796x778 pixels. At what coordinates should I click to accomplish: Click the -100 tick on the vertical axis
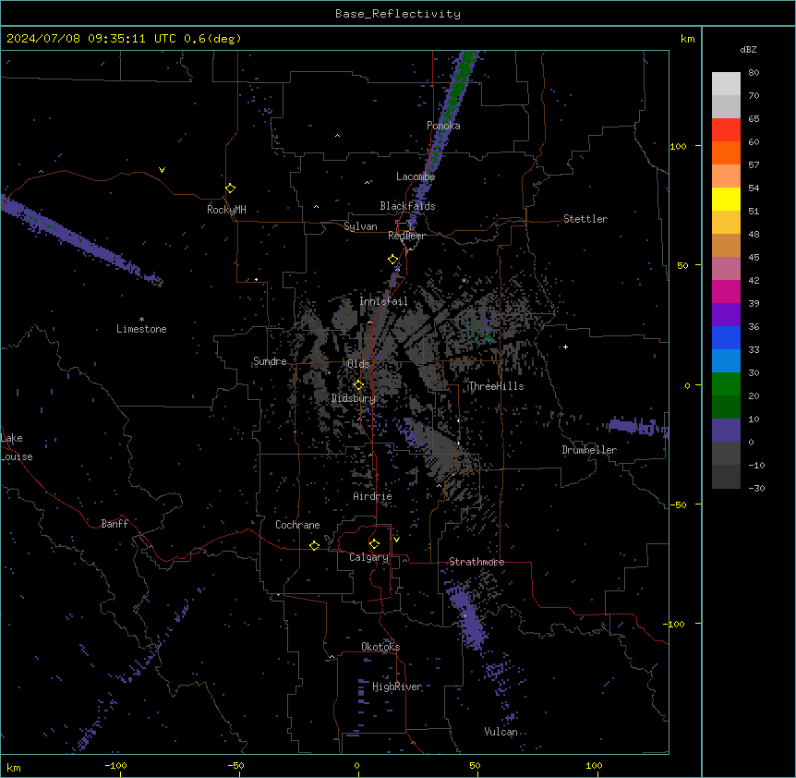pyautogui.click(x=675, y=624)
